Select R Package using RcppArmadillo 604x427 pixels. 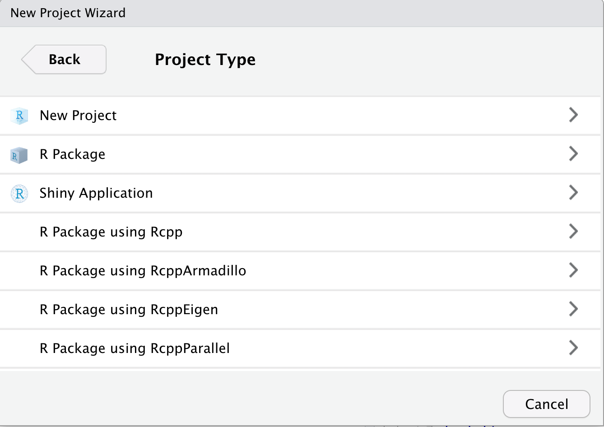tap(300, 271)
